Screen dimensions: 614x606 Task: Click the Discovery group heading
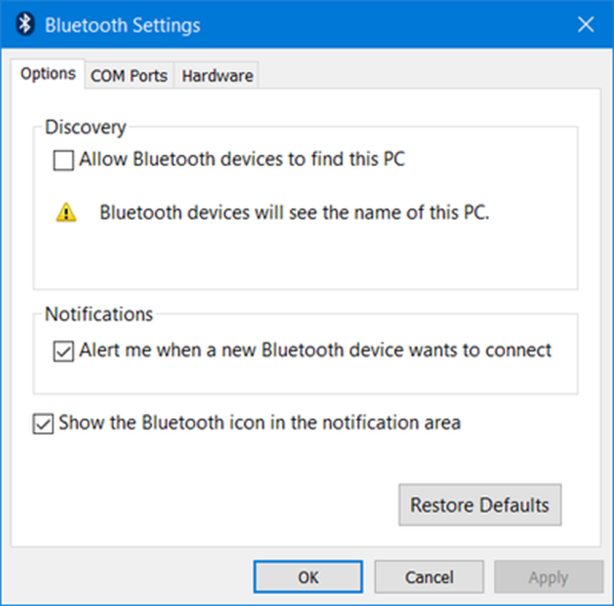[85, 127]
